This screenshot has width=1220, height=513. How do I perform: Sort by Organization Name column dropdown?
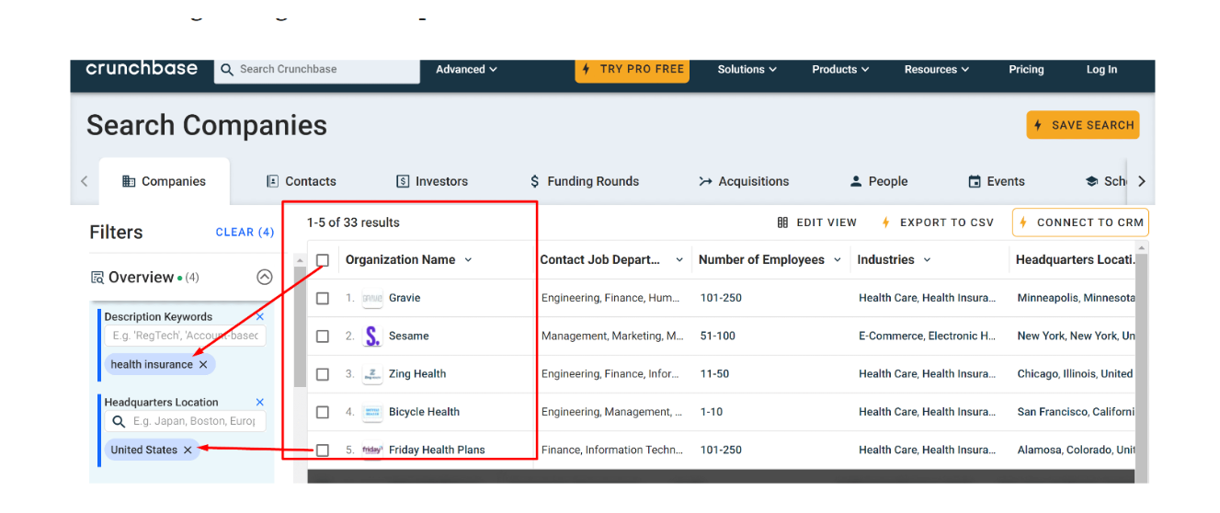pos(468,260)
